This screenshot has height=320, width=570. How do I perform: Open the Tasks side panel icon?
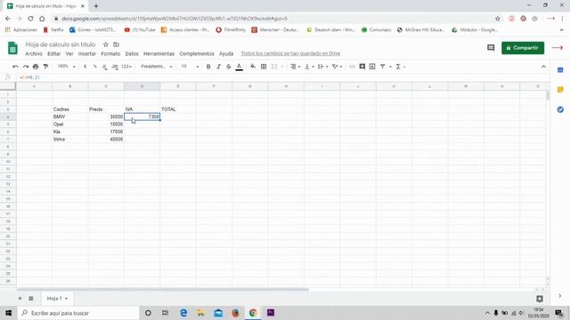(560, 109)
